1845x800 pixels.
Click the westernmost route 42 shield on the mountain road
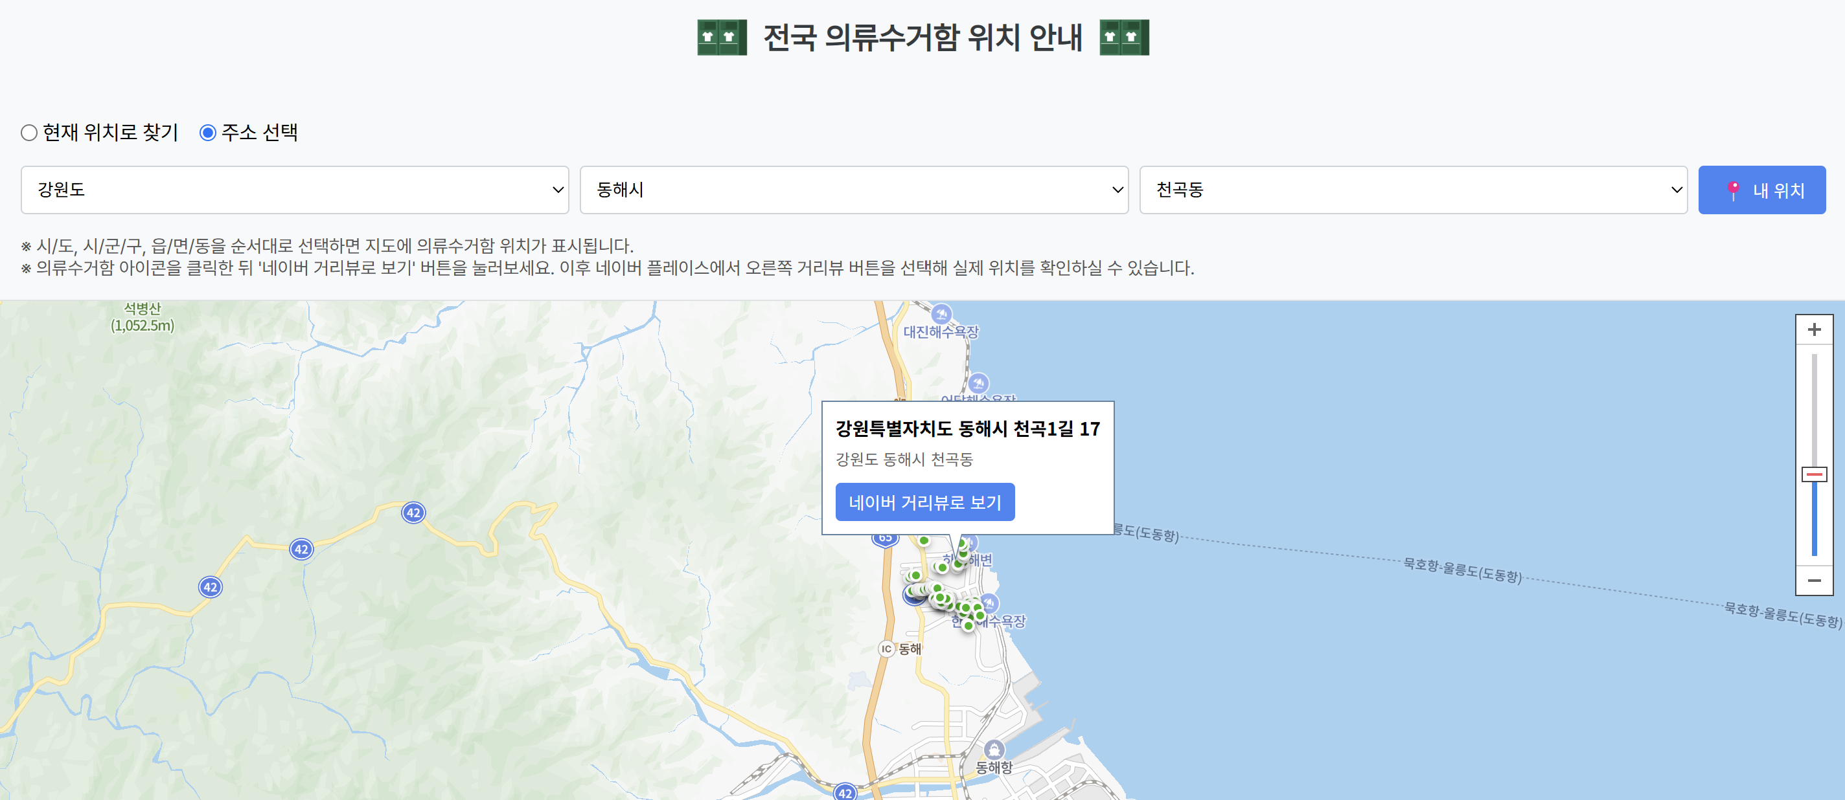(x=210, y=587)
